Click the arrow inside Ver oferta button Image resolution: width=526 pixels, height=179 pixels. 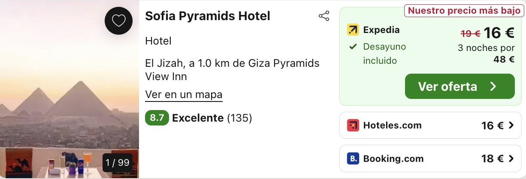pos(493,87)
